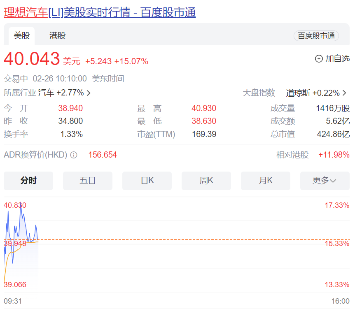Click the 今开 value 38.940

coord(70,108)
